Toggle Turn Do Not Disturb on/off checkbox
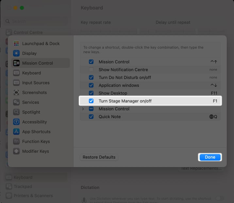Image resolution: width=234 pixels, height=203 pixels. pyautogui.click(x=91, y=77)
